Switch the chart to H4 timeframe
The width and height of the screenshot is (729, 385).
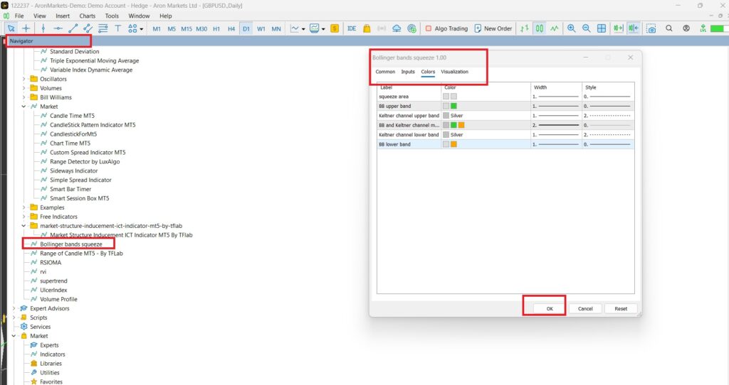tap(231, 28)
